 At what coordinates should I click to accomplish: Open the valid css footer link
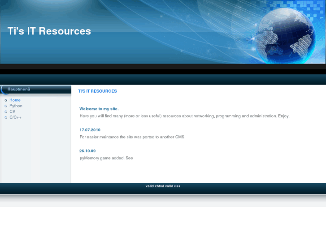point(173,186)
